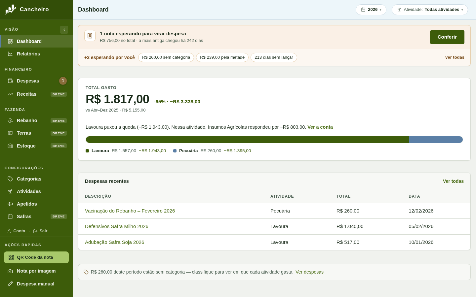Click the Cancheiro logo icon

(x=11, y=10)
